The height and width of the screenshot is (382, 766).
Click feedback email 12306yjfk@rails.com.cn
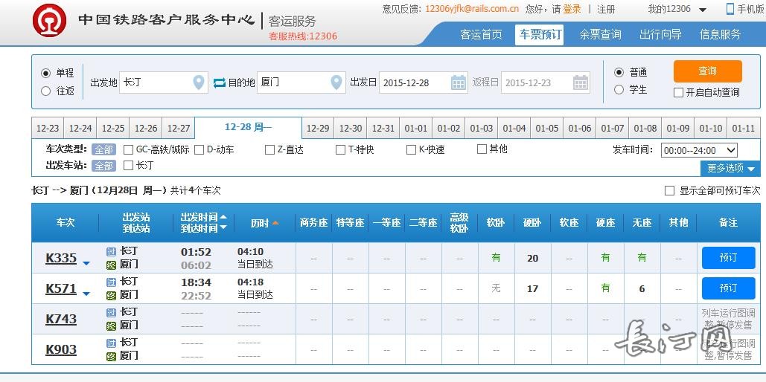pyautogui.click(x=472, y=9)
